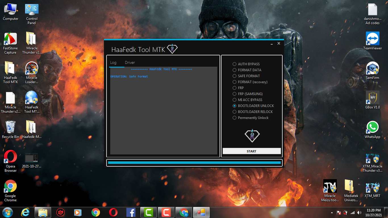
Task: Open the clock showing 11:20 PM
Action: pyautogui.click(x=374, y=213)
